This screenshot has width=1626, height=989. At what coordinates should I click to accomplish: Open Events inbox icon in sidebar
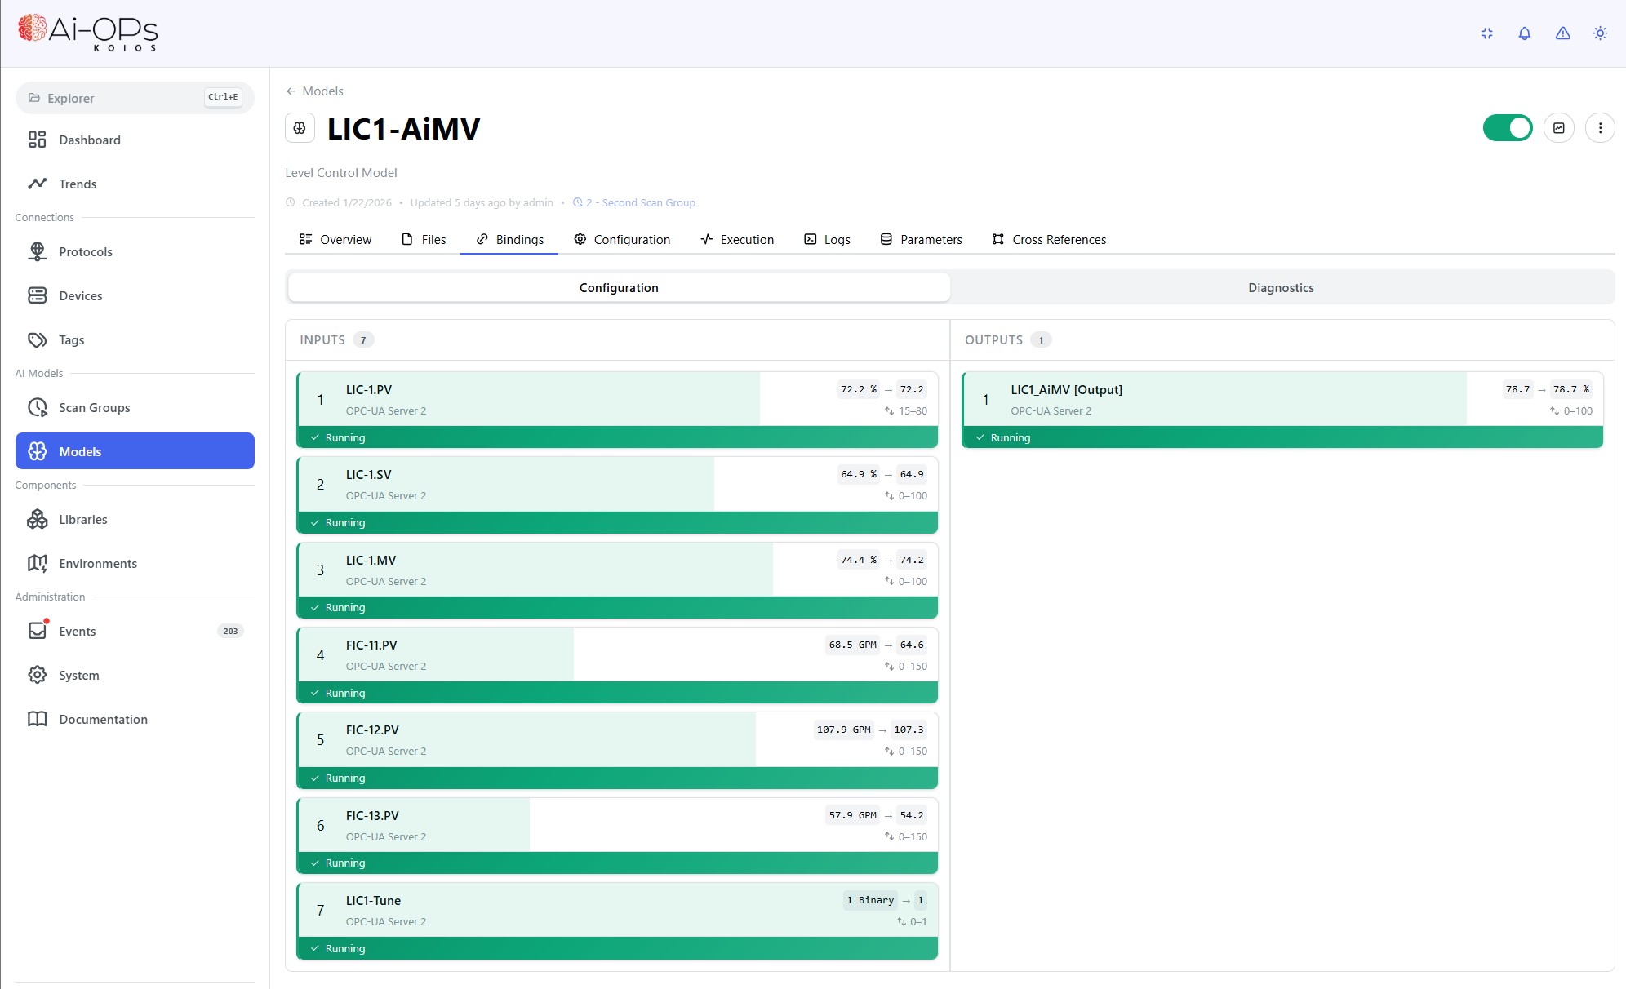38,631
